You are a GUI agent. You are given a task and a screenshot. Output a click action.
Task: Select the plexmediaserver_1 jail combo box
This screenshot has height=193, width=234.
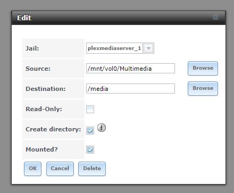click(x=120, y=48)
